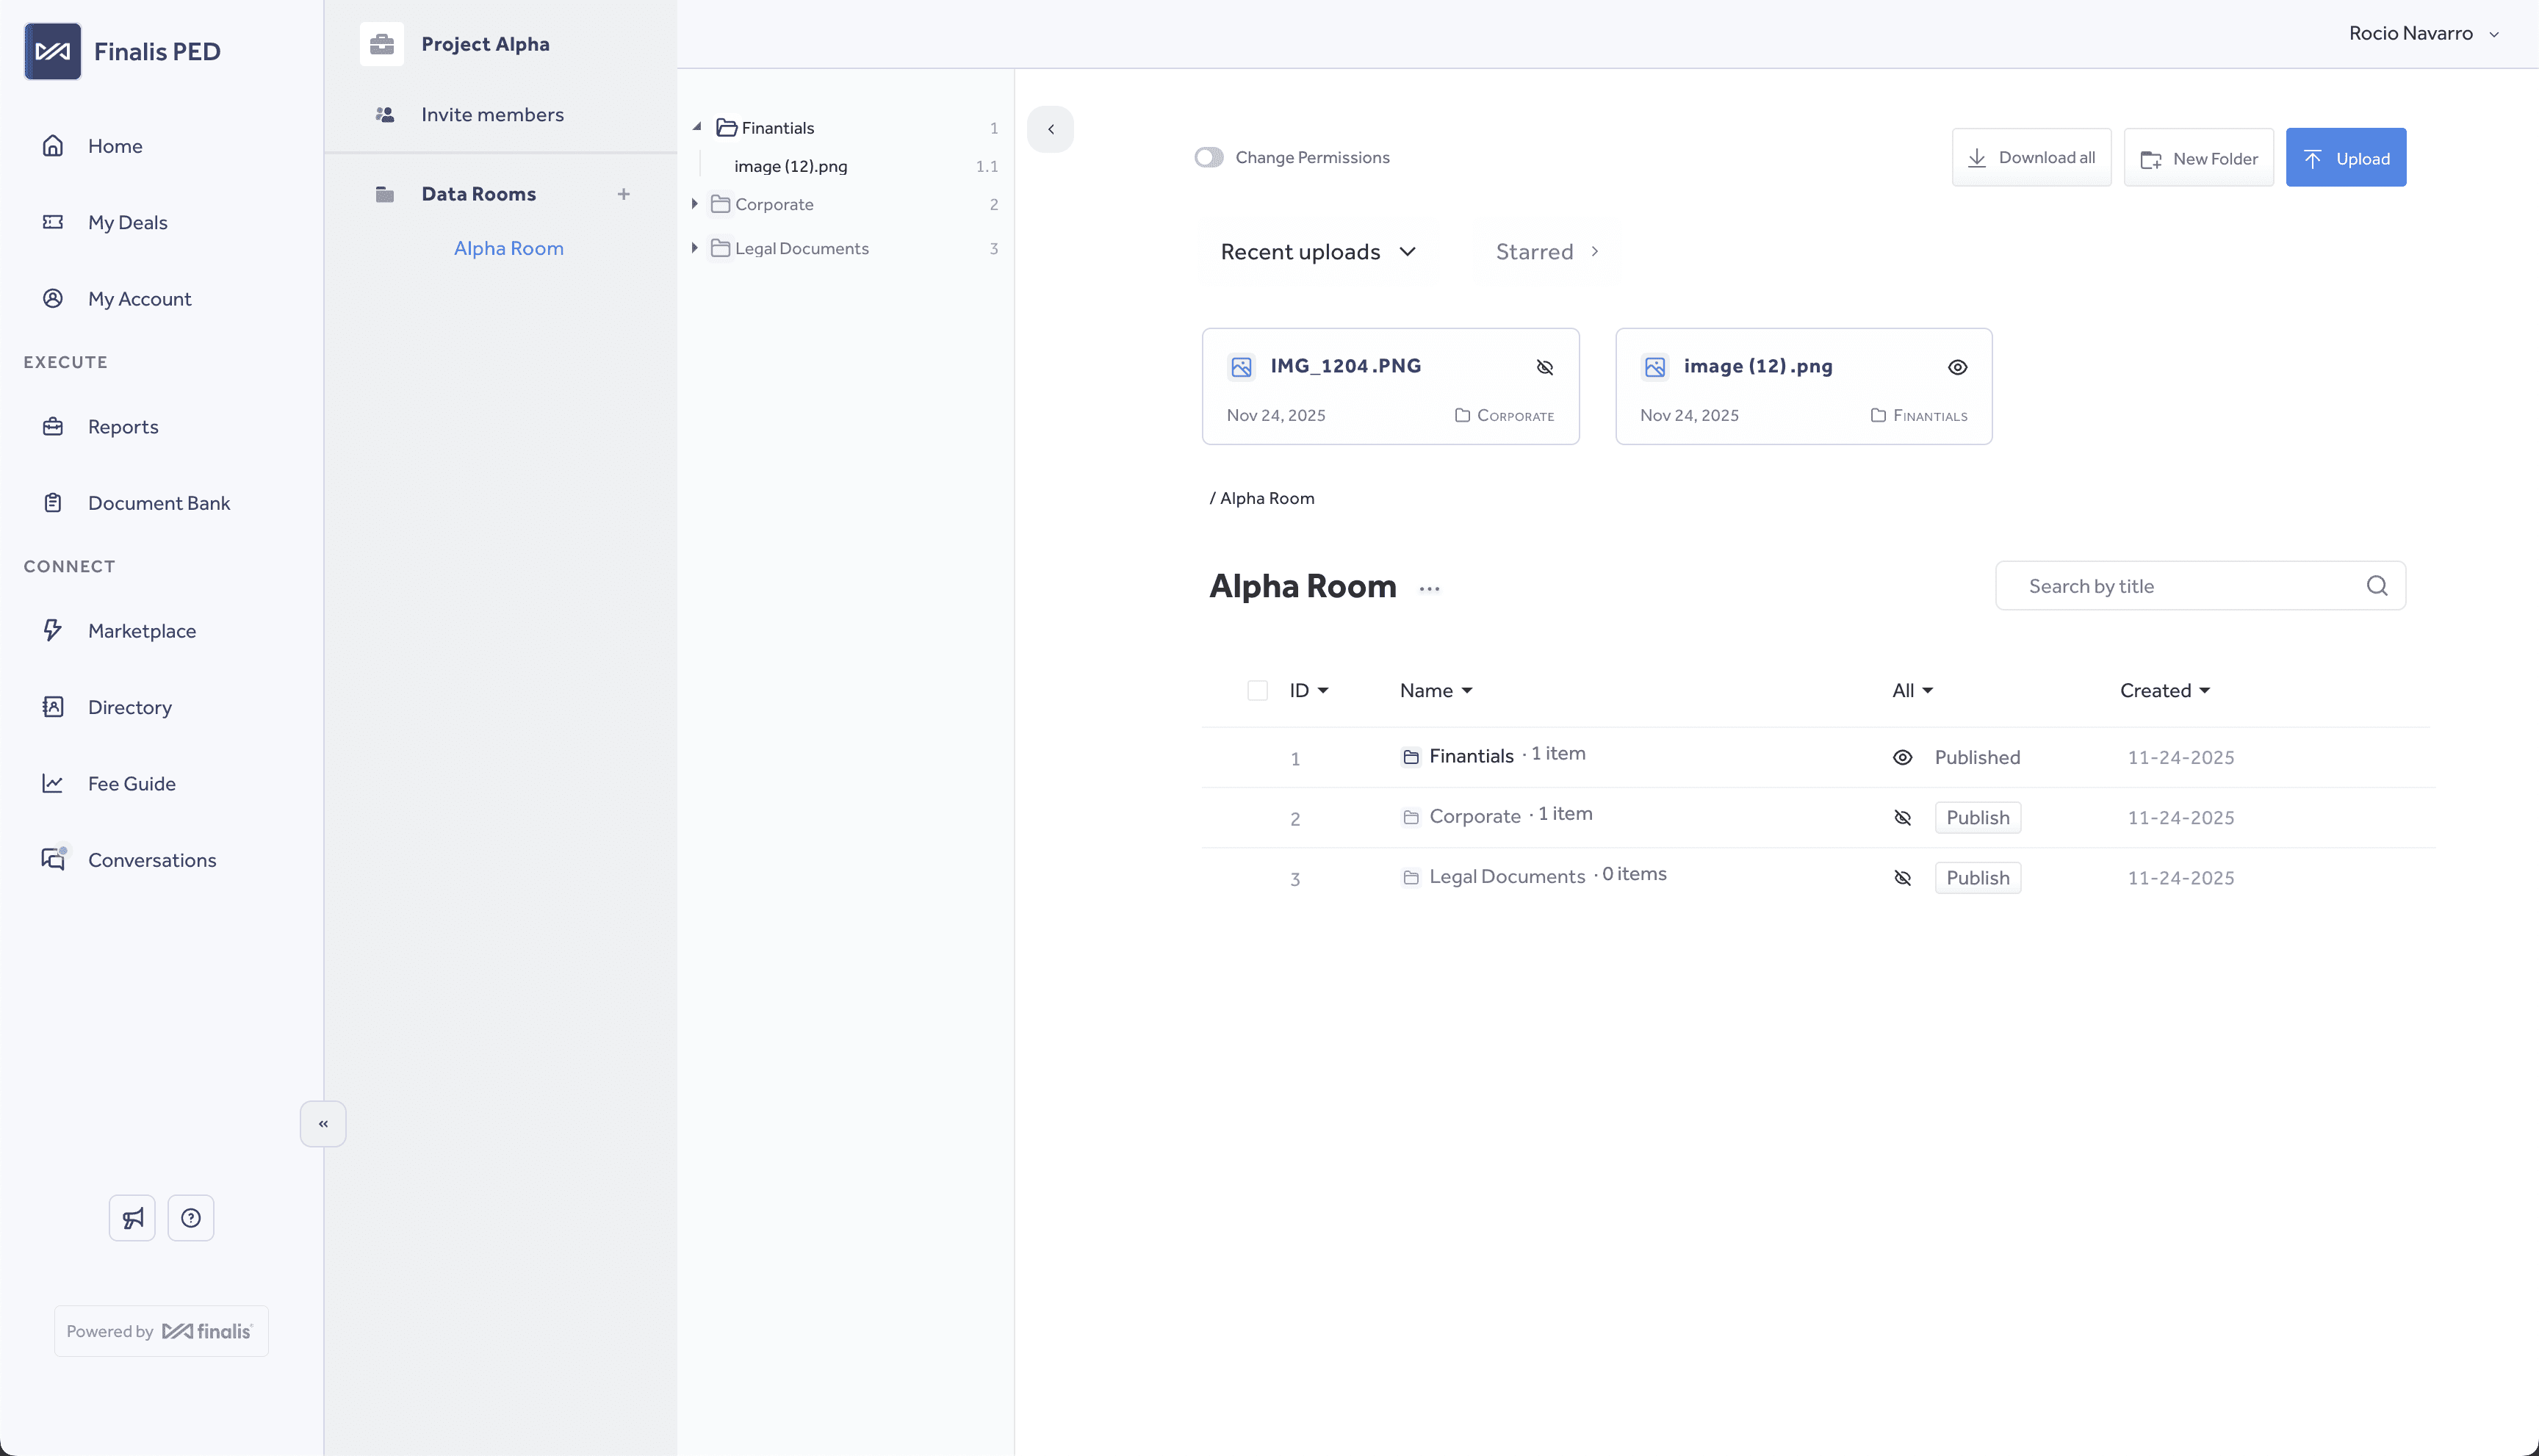Open Marketplace from the sidebar

coord(141,631)
